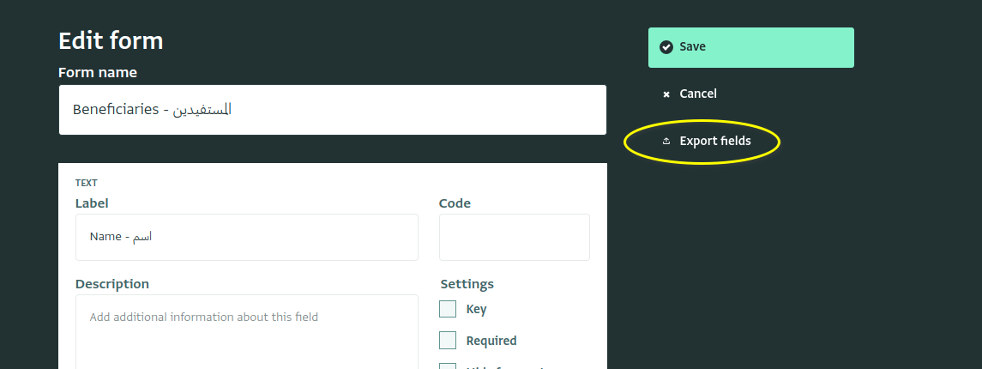Click the Description text area
This screenshot has width=982, height=369.
click(247, 331)
